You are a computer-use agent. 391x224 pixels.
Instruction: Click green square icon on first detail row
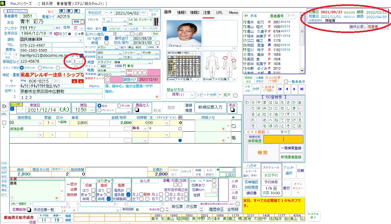click(233, 126)
